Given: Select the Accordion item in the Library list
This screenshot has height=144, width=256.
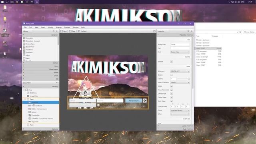Looking at the screenshot, I should [30, 38].
